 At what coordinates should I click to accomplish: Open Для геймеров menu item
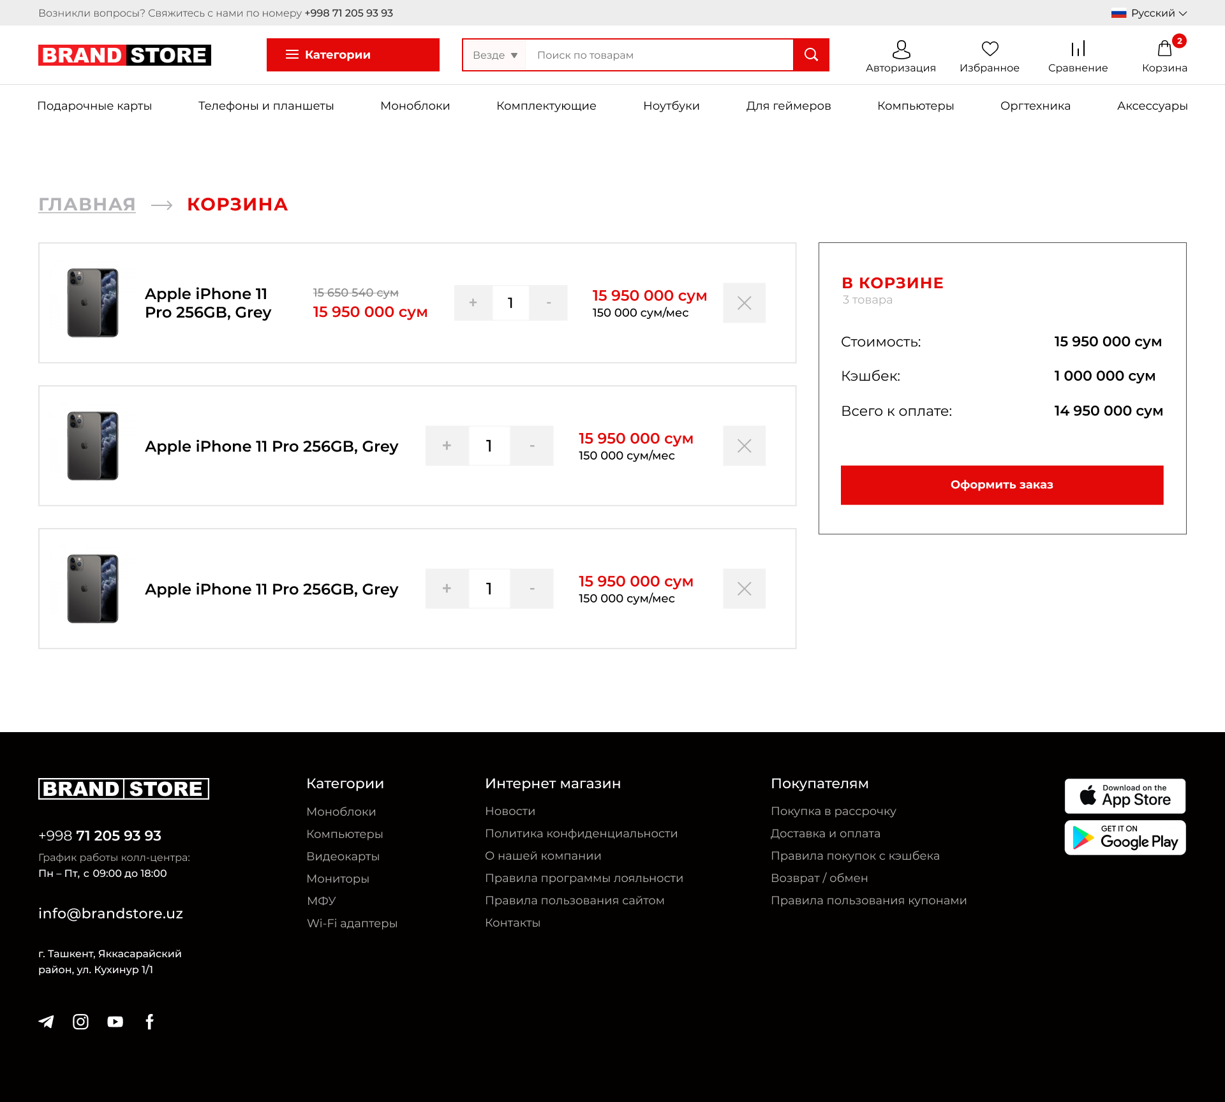[x=789, y=106]
